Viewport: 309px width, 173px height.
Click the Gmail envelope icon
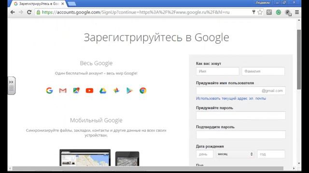[63, 90]
